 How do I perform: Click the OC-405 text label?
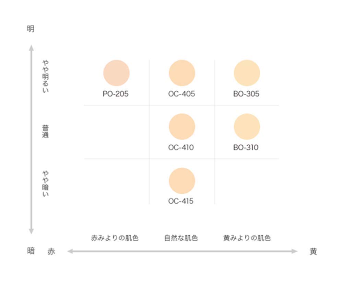click(181, 94)
